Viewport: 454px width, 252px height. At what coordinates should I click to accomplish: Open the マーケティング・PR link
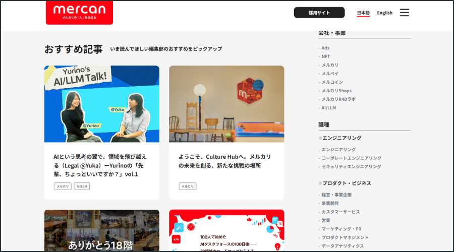[342, 229]
